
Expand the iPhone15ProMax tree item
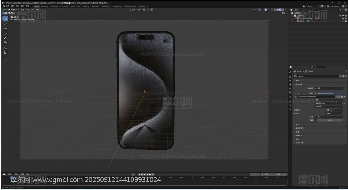(295, 18)
